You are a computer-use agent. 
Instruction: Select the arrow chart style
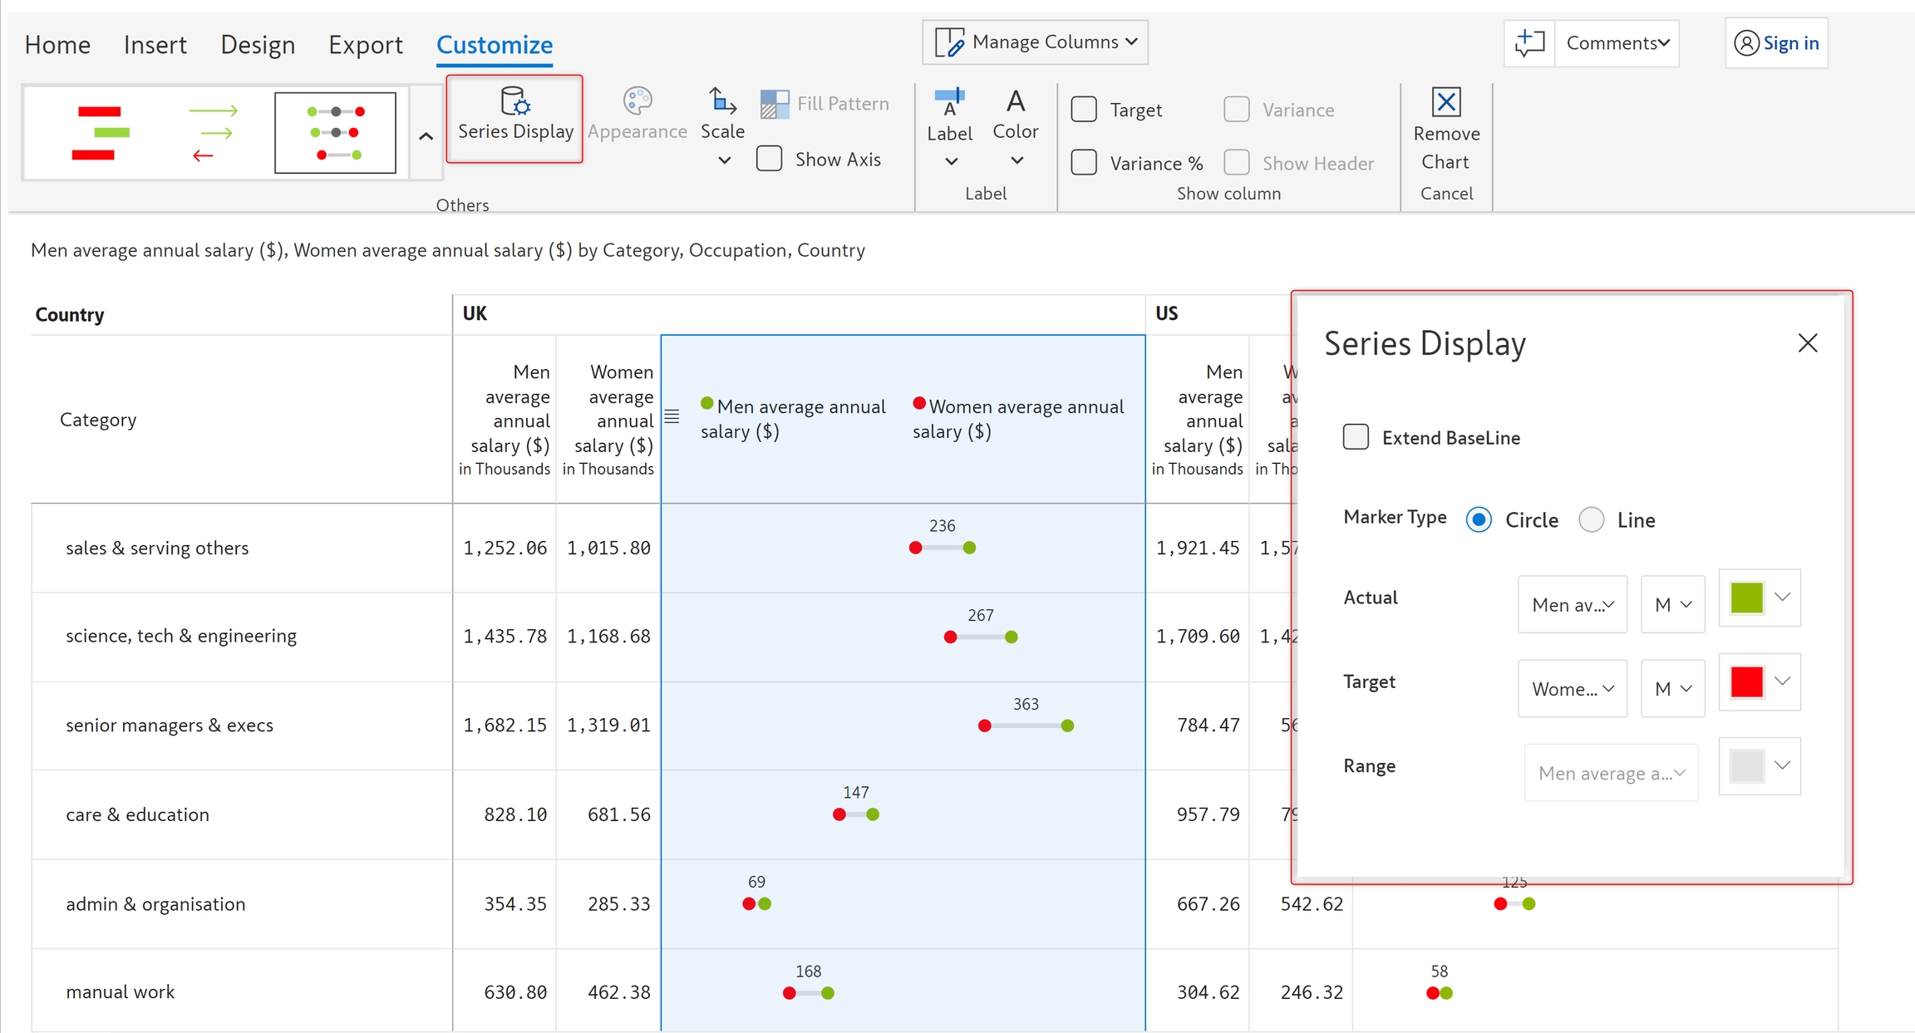pyautogui.click(x=214, y=133)
